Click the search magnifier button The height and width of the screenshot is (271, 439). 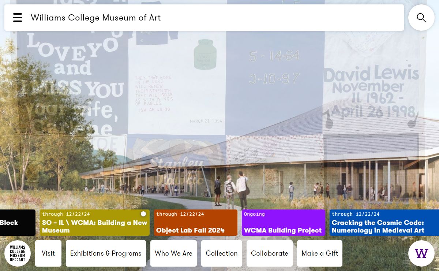pyautogui.click(x=421, y=18)
